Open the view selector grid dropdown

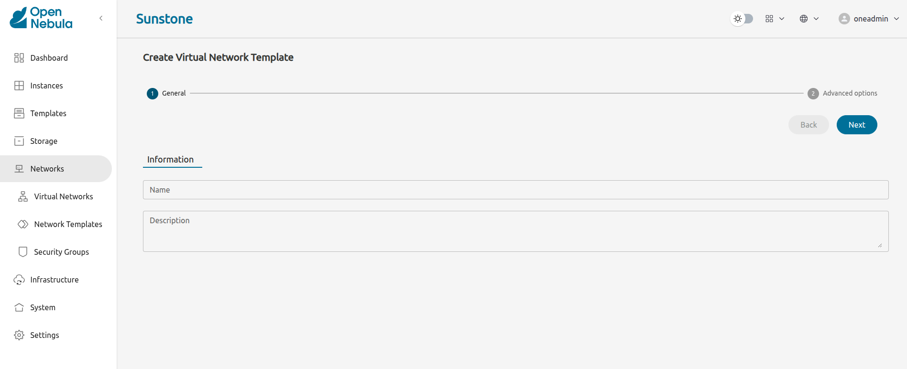point(775,19)
